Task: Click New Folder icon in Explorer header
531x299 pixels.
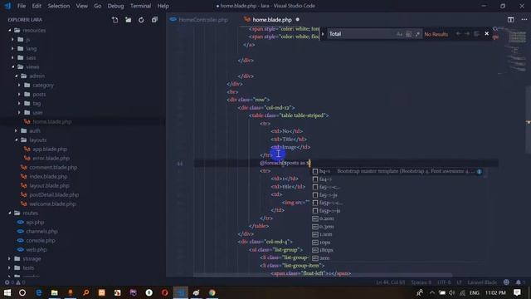Action: (128, 20)
